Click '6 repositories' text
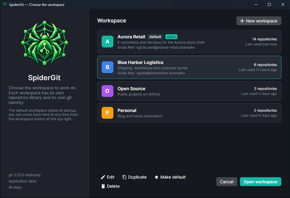290x198 pixels. 265,65
